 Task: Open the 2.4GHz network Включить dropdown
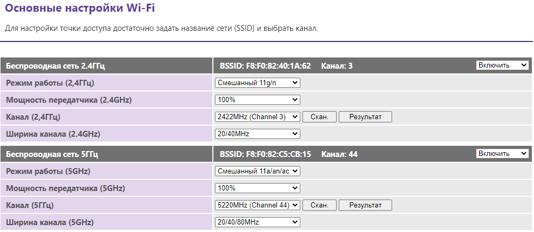click(x=502, y=65)
